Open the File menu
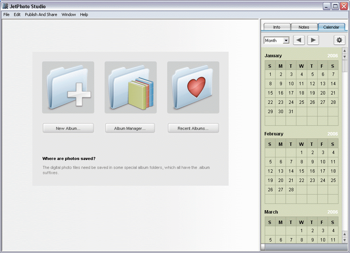 [6, 15]
